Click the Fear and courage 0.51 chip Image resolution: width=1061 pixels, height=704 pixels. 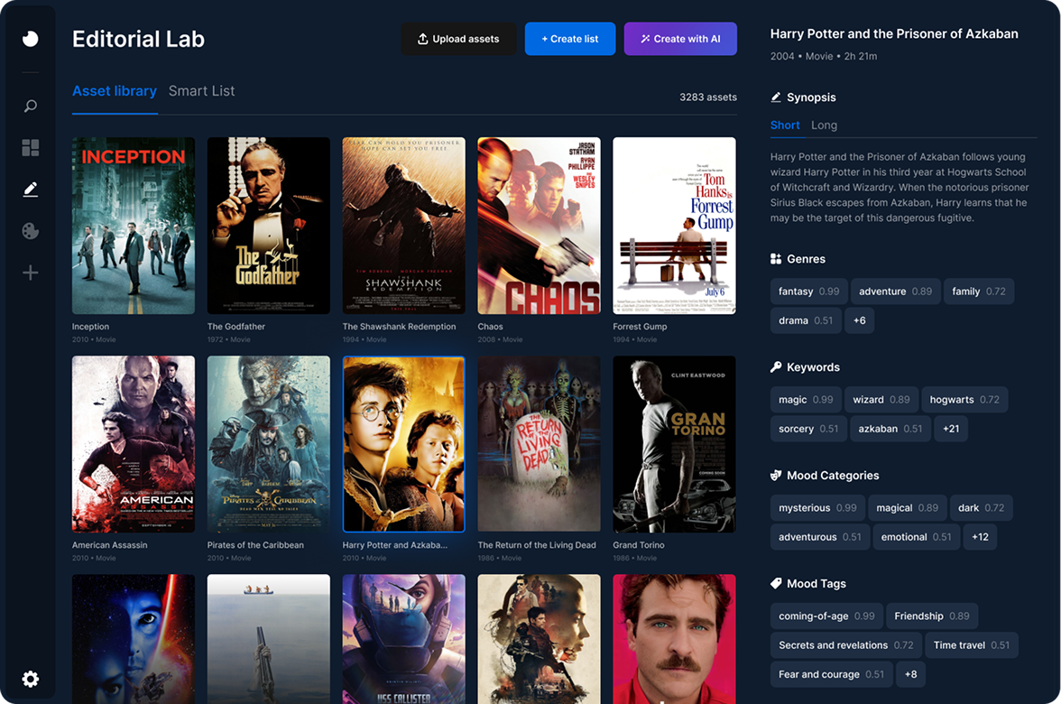[831, 674]
